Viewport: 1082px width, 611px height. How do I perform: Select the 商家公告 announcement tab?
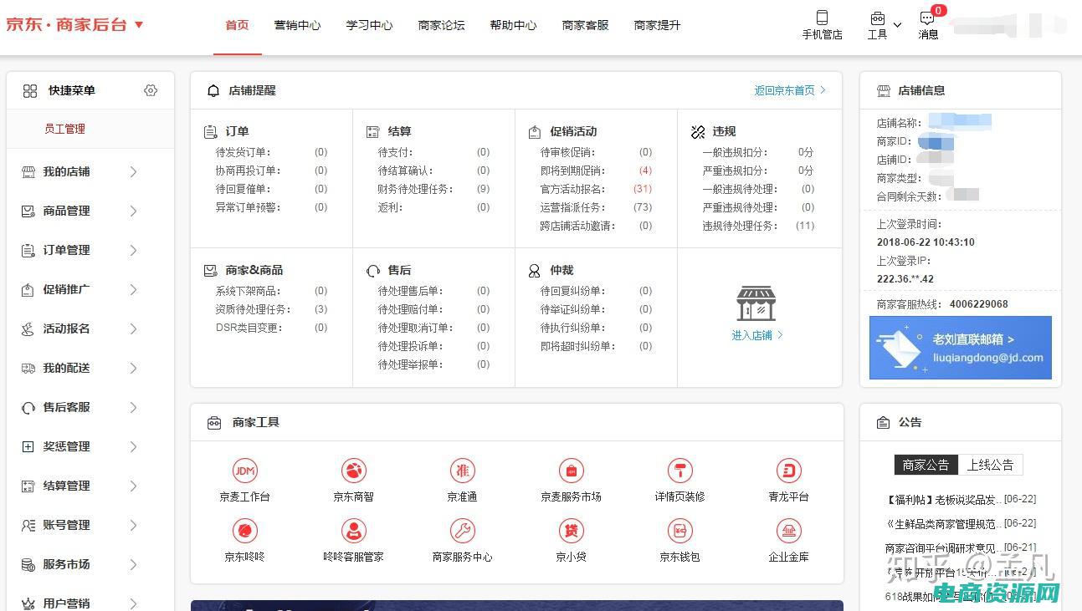point(926,465)
